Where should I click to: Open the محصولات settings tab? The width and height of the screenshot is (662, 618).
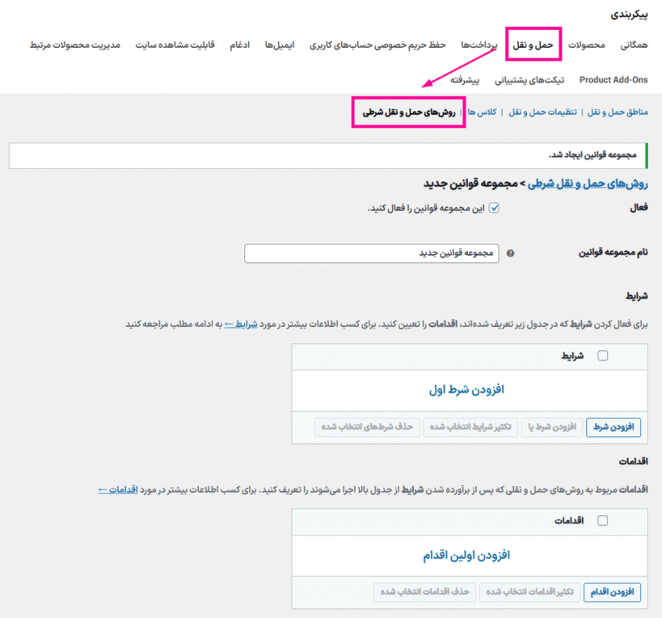587,44
